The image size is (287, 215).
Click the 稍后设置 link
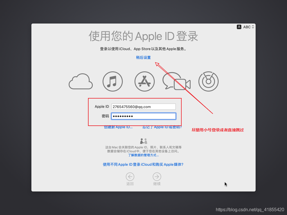(143, 58)
